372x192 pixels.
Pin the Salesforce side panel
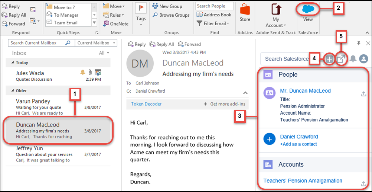click(359, 44)
